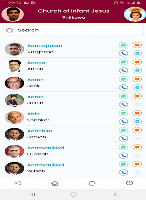The height and width of the screenshot is (200, 146).
Task: Tap the app's back arrow icon
Action: (18, 183)
